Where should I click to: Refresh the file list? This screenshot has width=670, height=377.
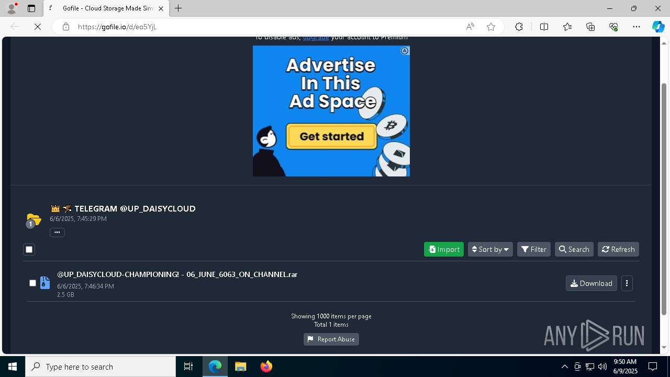[x=618, y=249]
